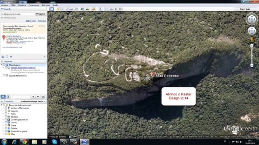259x145 pixels.
Task: Expand the Passeio aos pontos turísticos folder arrow
Action: tap(3, 68)
